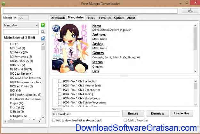Select '1/2 Prince (63)' in manga list
Image resolution: width=200 pixels, height=134 pixels.
[19, 52]
